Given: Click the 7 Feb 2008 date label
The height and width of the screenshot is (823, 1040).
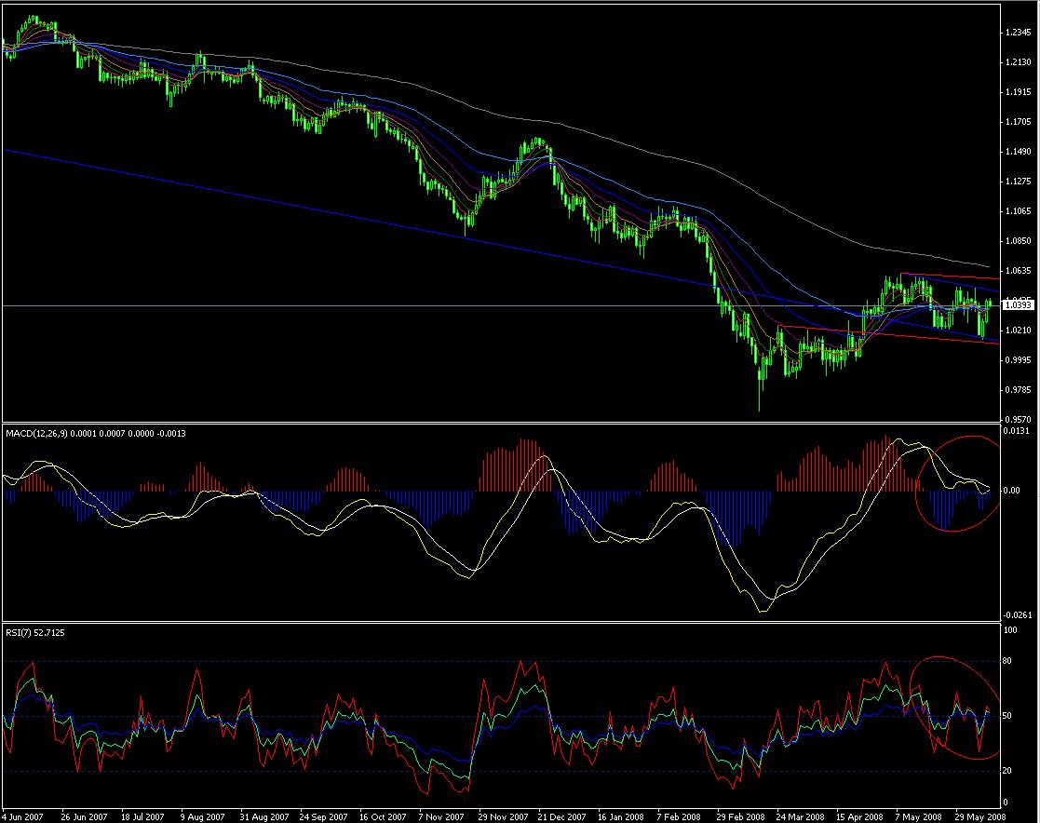Looking at the screenshot, I should point(679,814).
